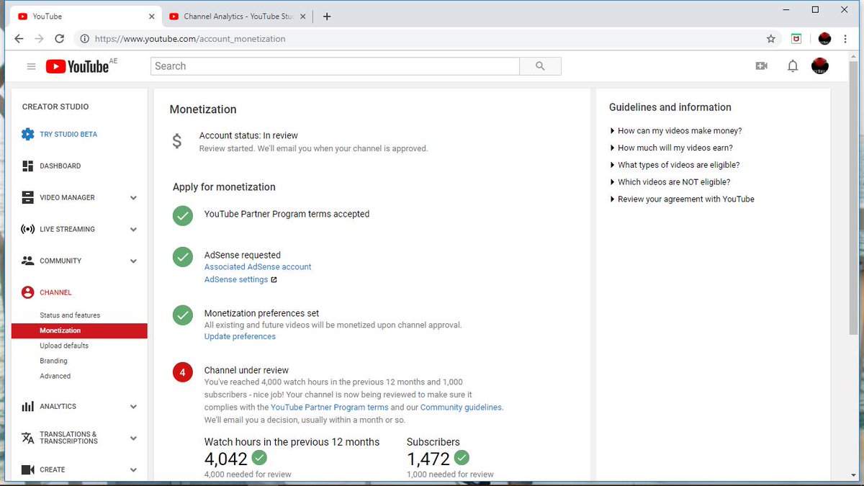The height and width of the screenshot is (486, 864).
Task: Click the dollar sign account status icon
Action: click(x=177, y=141)
